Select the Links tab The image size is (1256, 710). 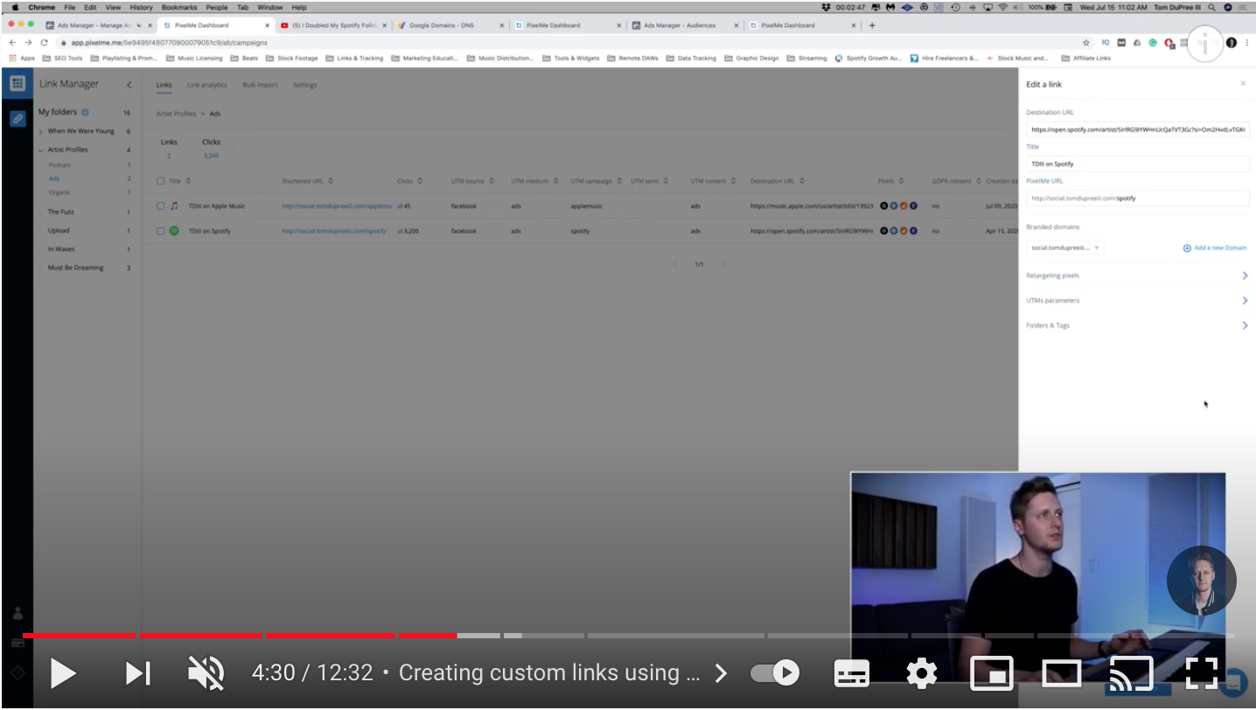(x=164, y=85)
